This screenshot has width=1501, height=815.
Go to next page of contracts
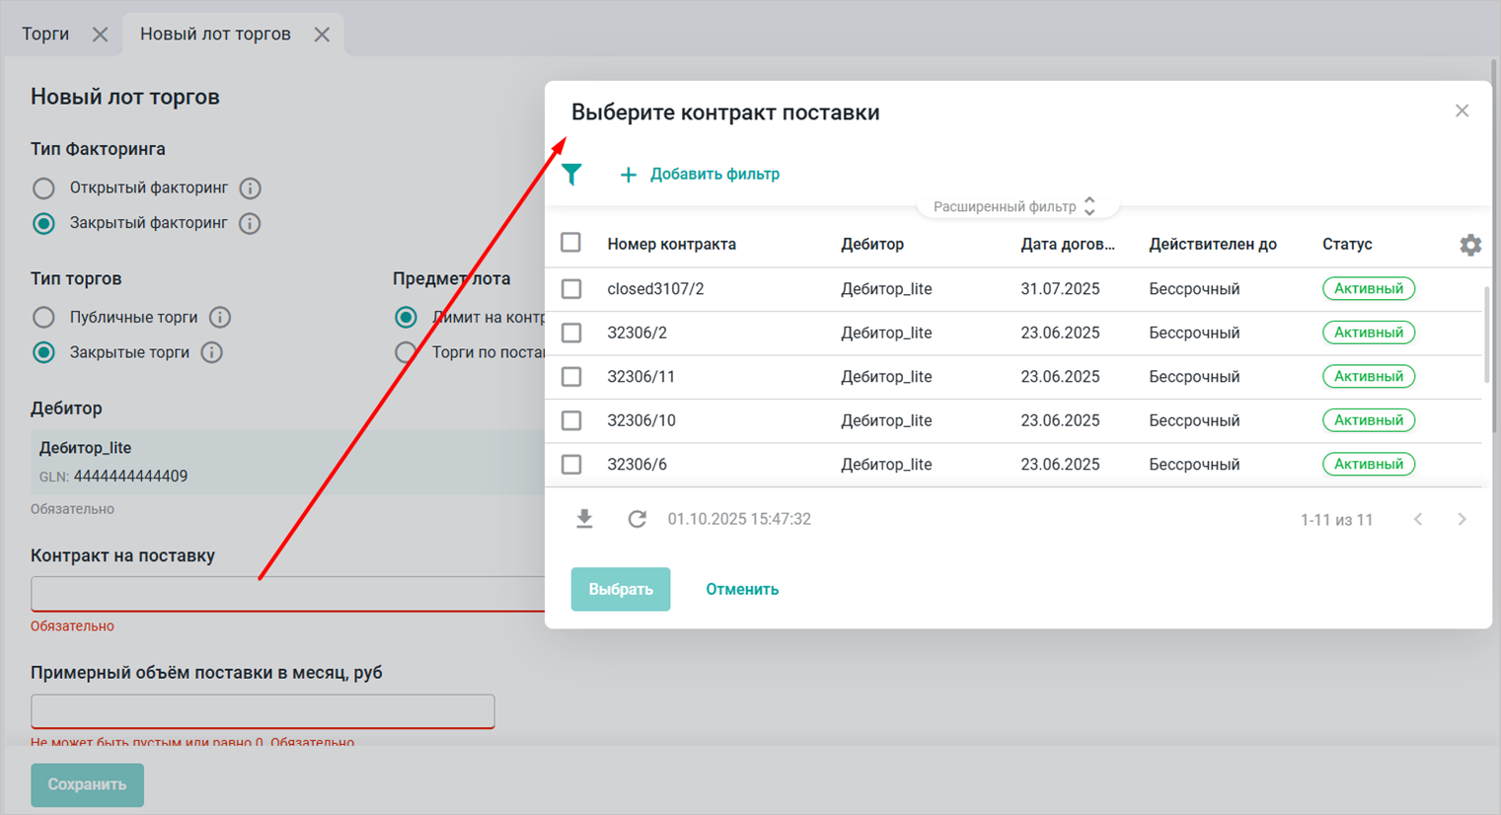[1462, 520]
